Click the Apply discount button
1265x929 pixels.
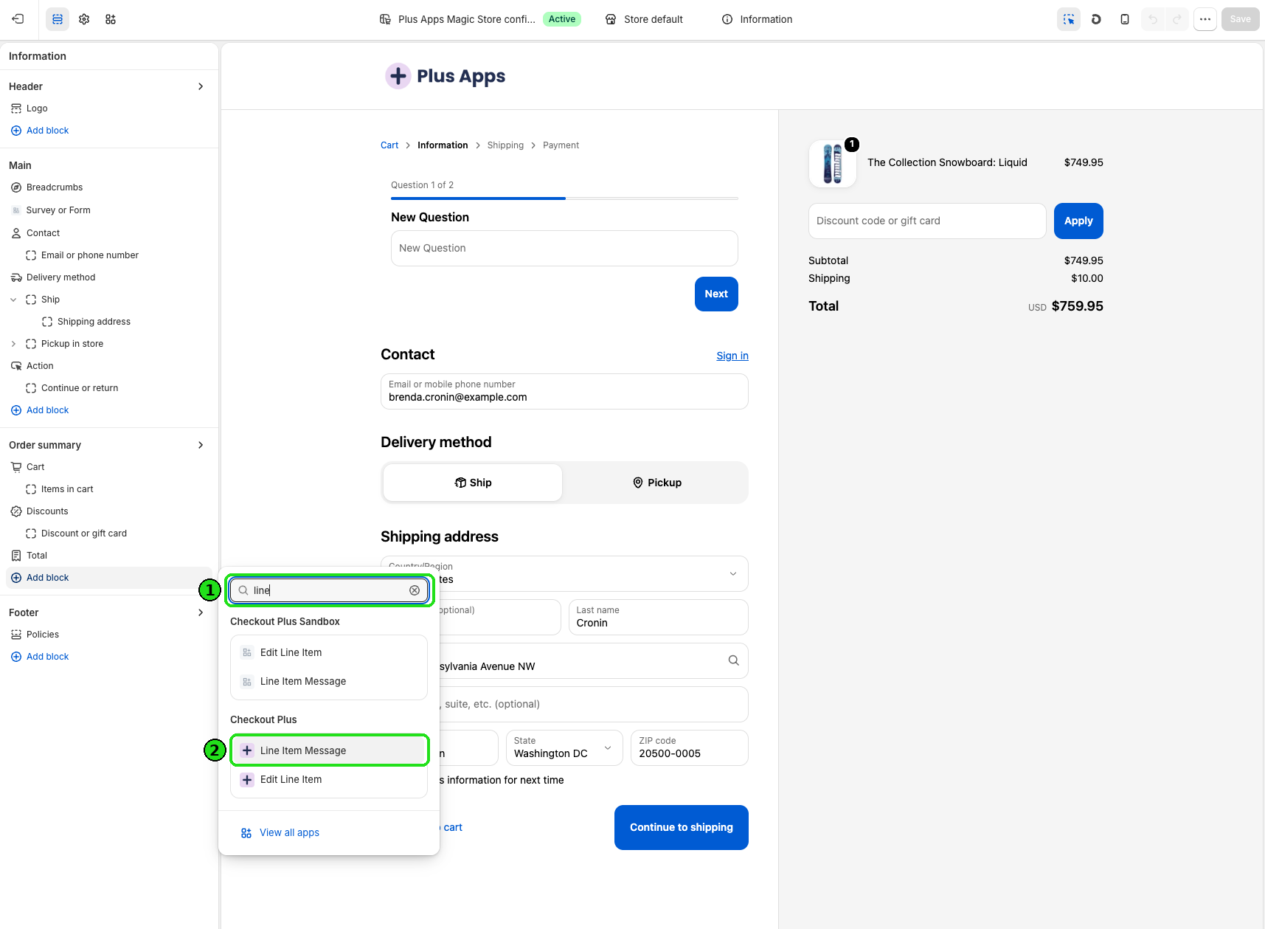(x=1078, y=221)
